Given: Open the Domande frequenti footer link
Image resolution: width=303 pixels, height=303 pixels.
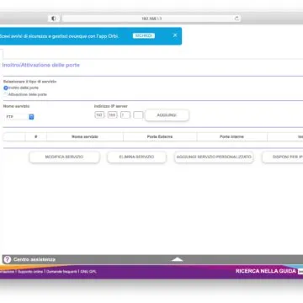Looking at the screenshot, I should (x=61, y=272).
